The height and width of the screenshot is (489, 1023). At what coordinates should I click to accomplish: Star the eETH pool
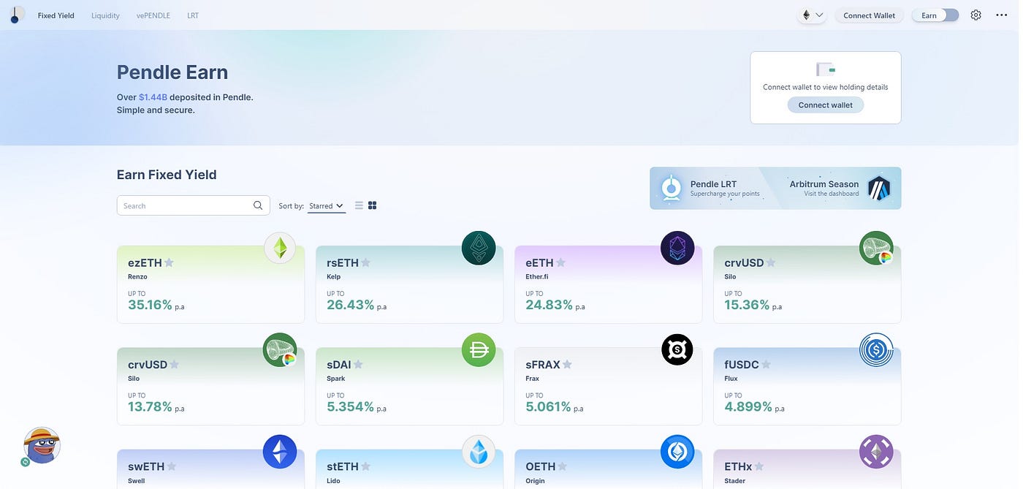[560, 262]
